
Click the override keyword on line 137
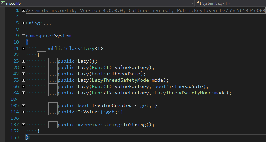tap(89, 125)
